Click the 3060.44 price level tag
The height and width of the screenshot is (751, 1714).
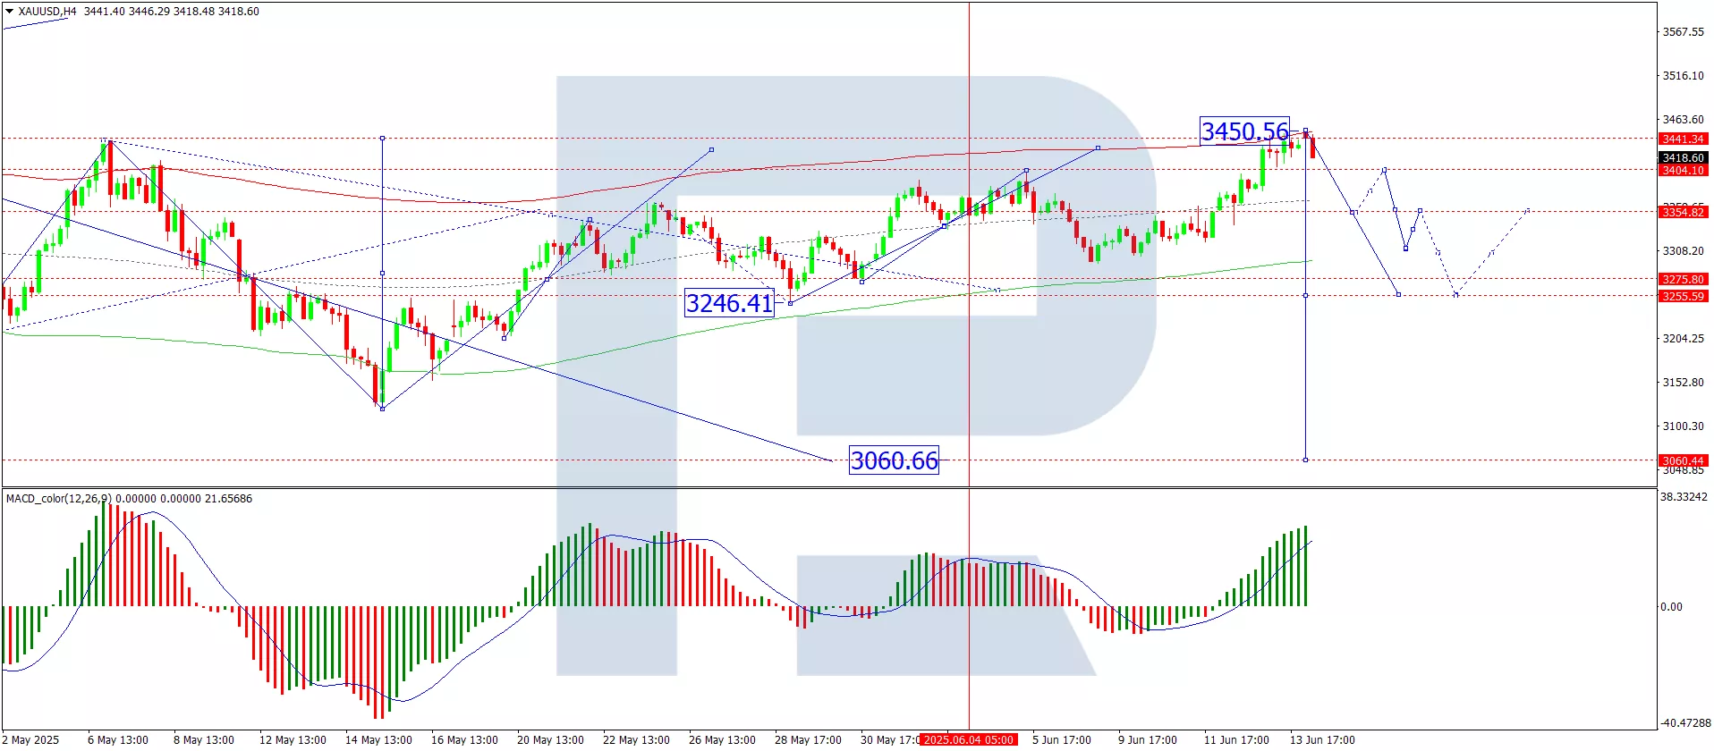tap(1683, 460)
